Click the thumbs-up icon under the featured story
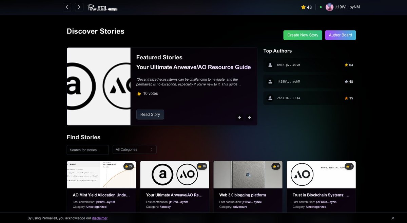Image resolution: width=407 pixels, height=223 pixels. tap(138, 93)
